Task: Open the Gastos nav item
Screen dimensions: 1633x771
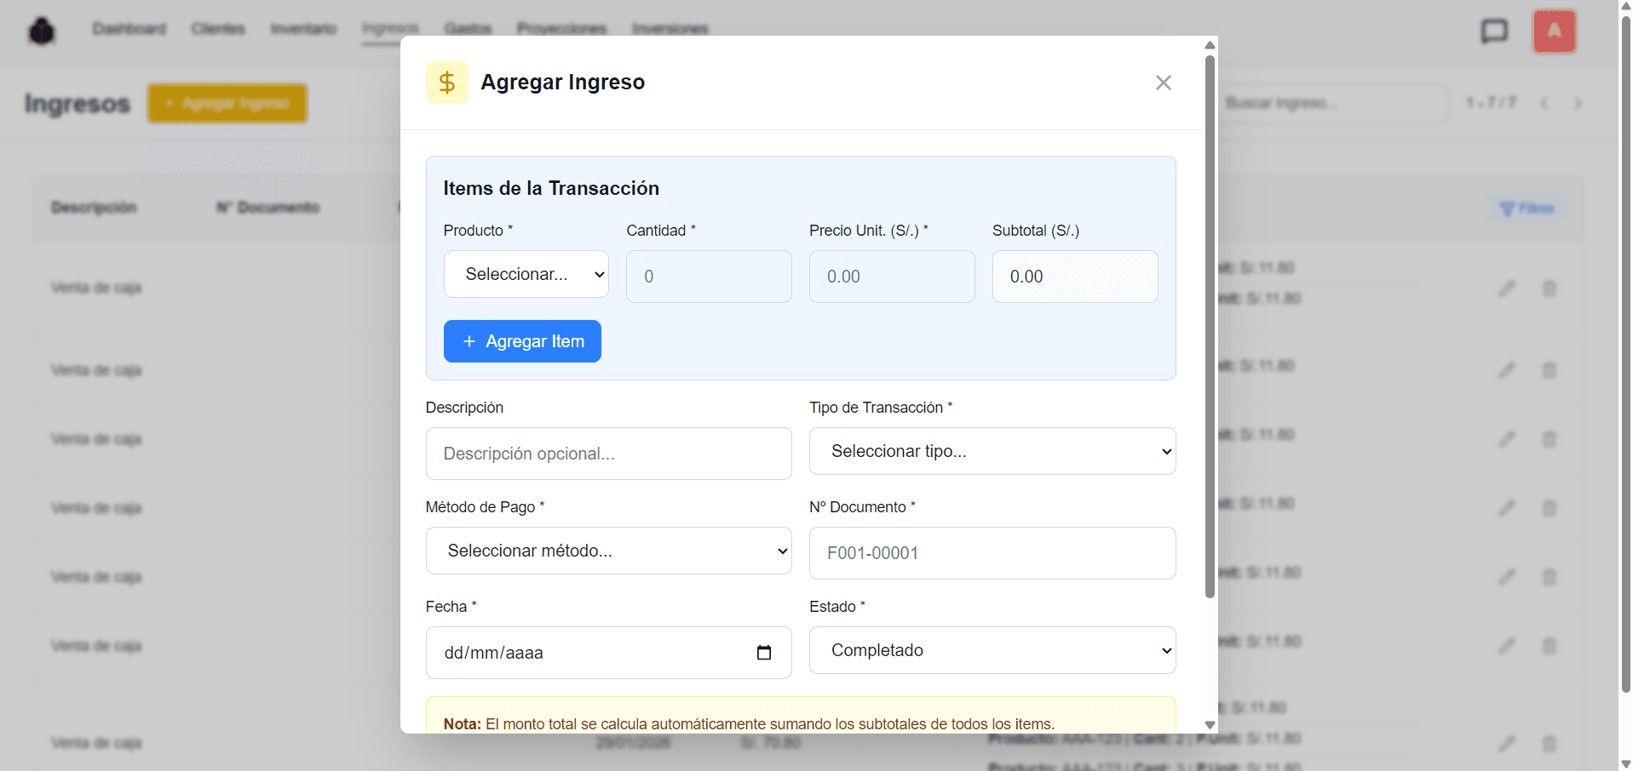Action: (468, 29)
